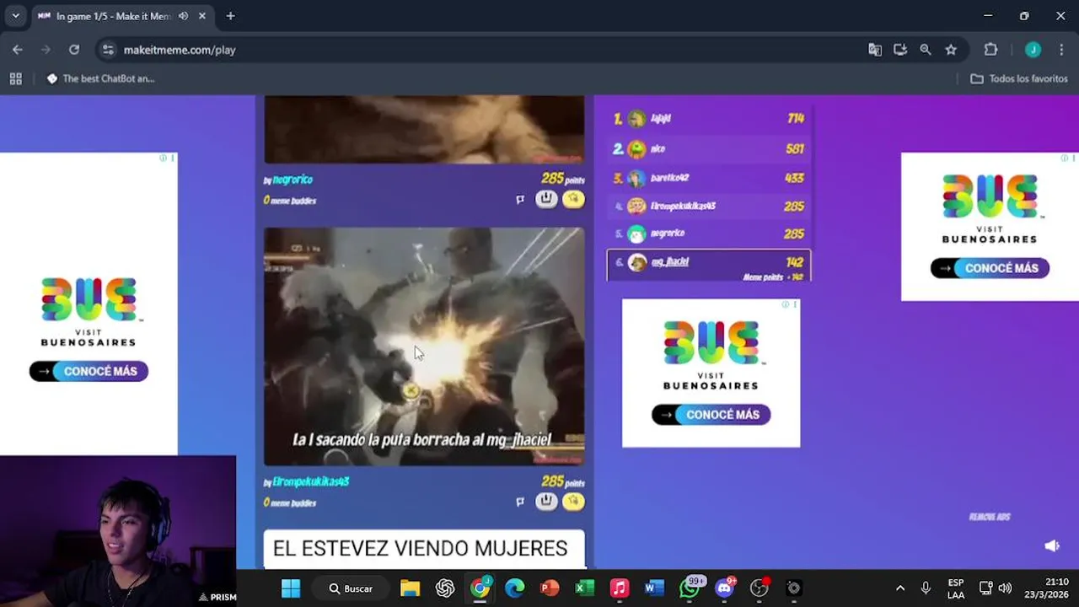Click the yellow reaction button on negrorico's meme
Image resolution: width=1079 pixels, height=607 pixels.
573,199
